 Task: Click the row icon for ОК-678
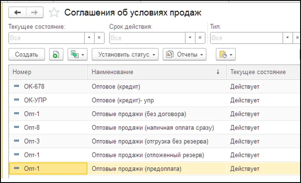click(17, 87)
